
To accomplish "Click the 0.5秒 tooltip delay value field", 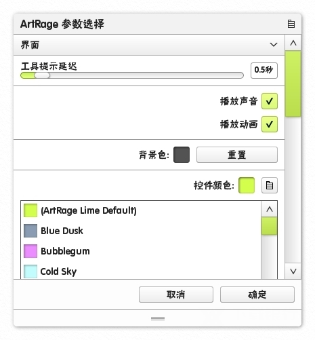I will pyautogui.click(x=264, y=71).
